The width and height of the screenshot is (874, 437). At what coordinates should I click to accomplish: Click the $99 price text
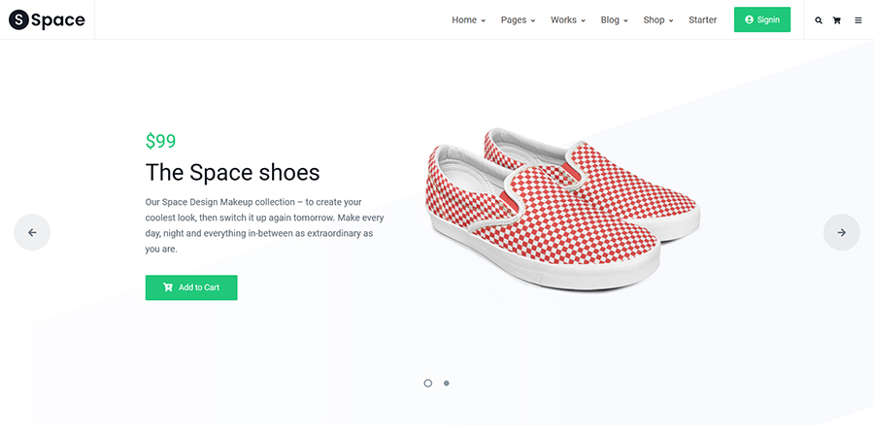pyautogui.click(x=160, y=141)
